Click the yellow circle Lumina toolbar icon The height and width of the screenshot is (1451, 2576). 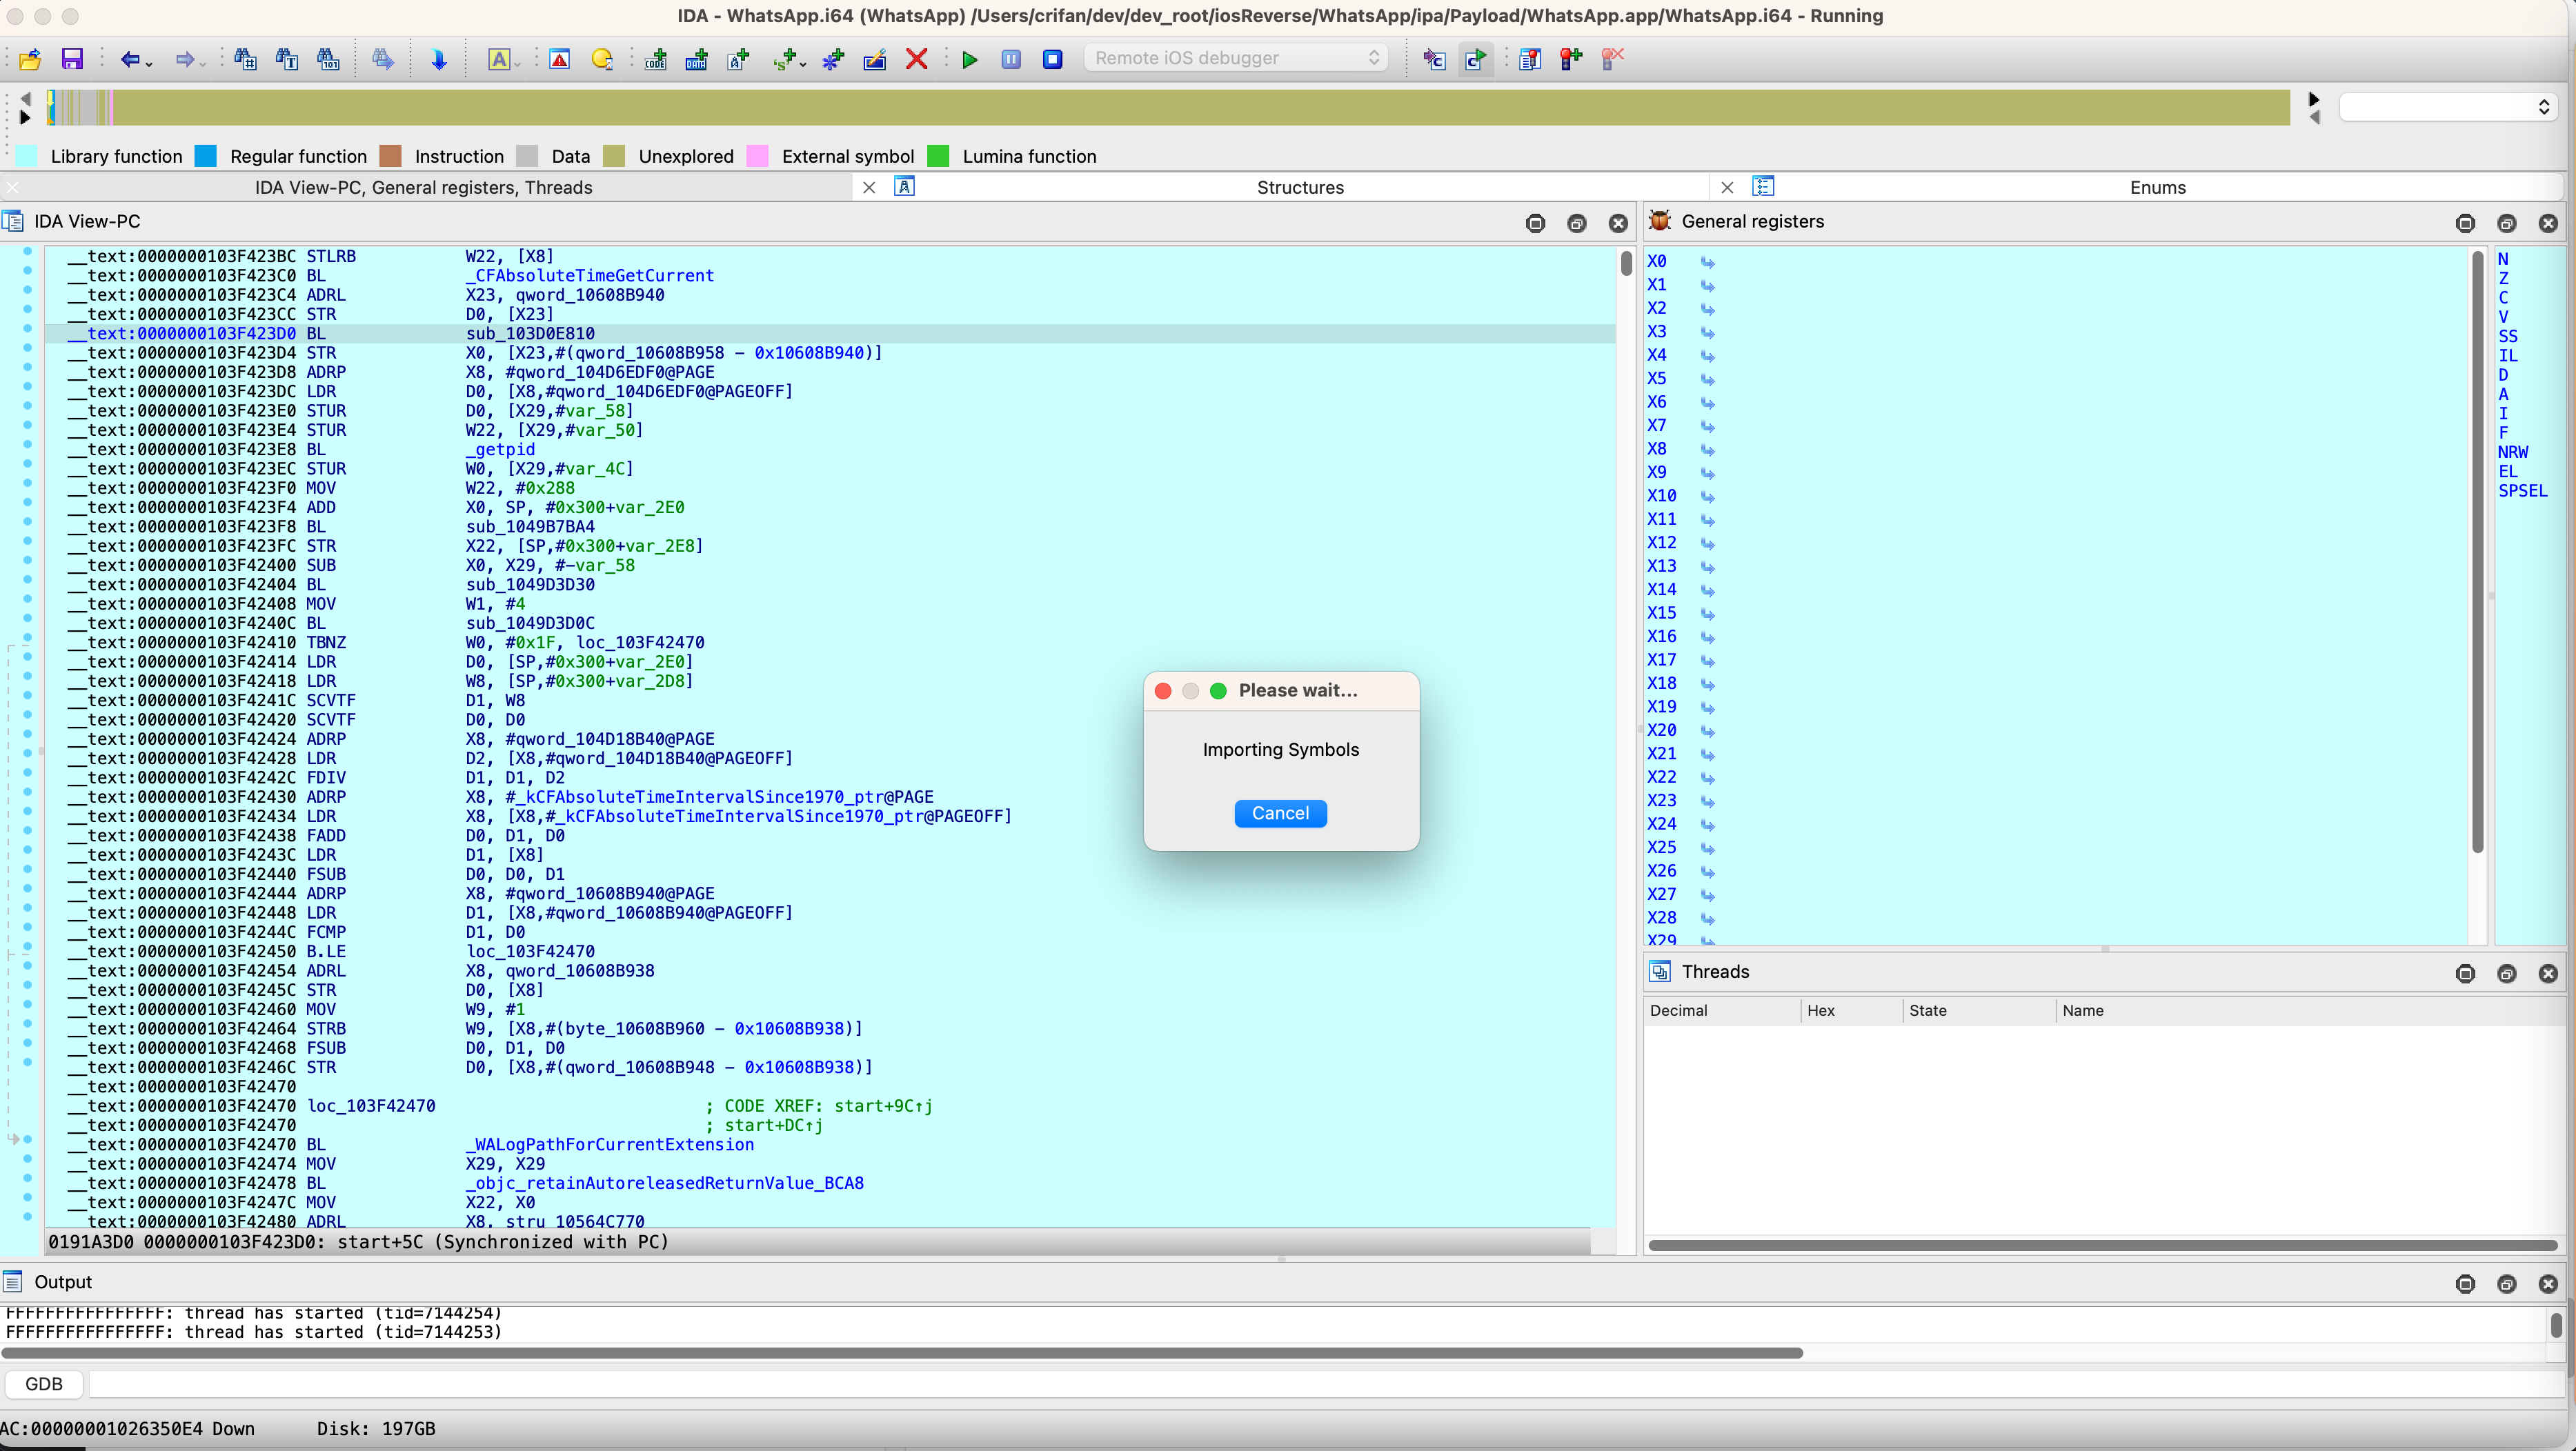pos(602,59)
